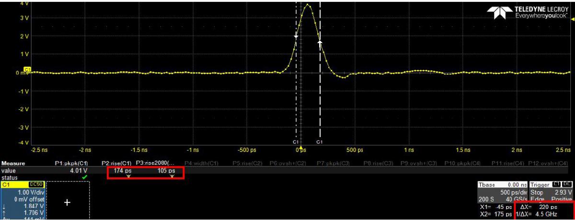Select the left dash-dot cursor line
The height and width of the screenshot is (220, 575).
pyautogui.click(x=296, y=96)
